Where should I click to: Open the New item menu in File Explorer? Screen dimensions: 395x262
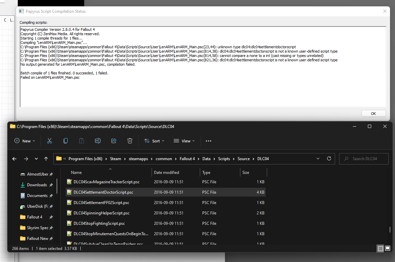tap(25, 141)
